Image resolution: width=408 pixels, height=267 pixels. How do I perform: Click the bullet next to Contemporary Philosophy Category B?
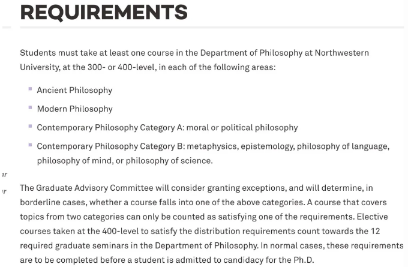30,145
